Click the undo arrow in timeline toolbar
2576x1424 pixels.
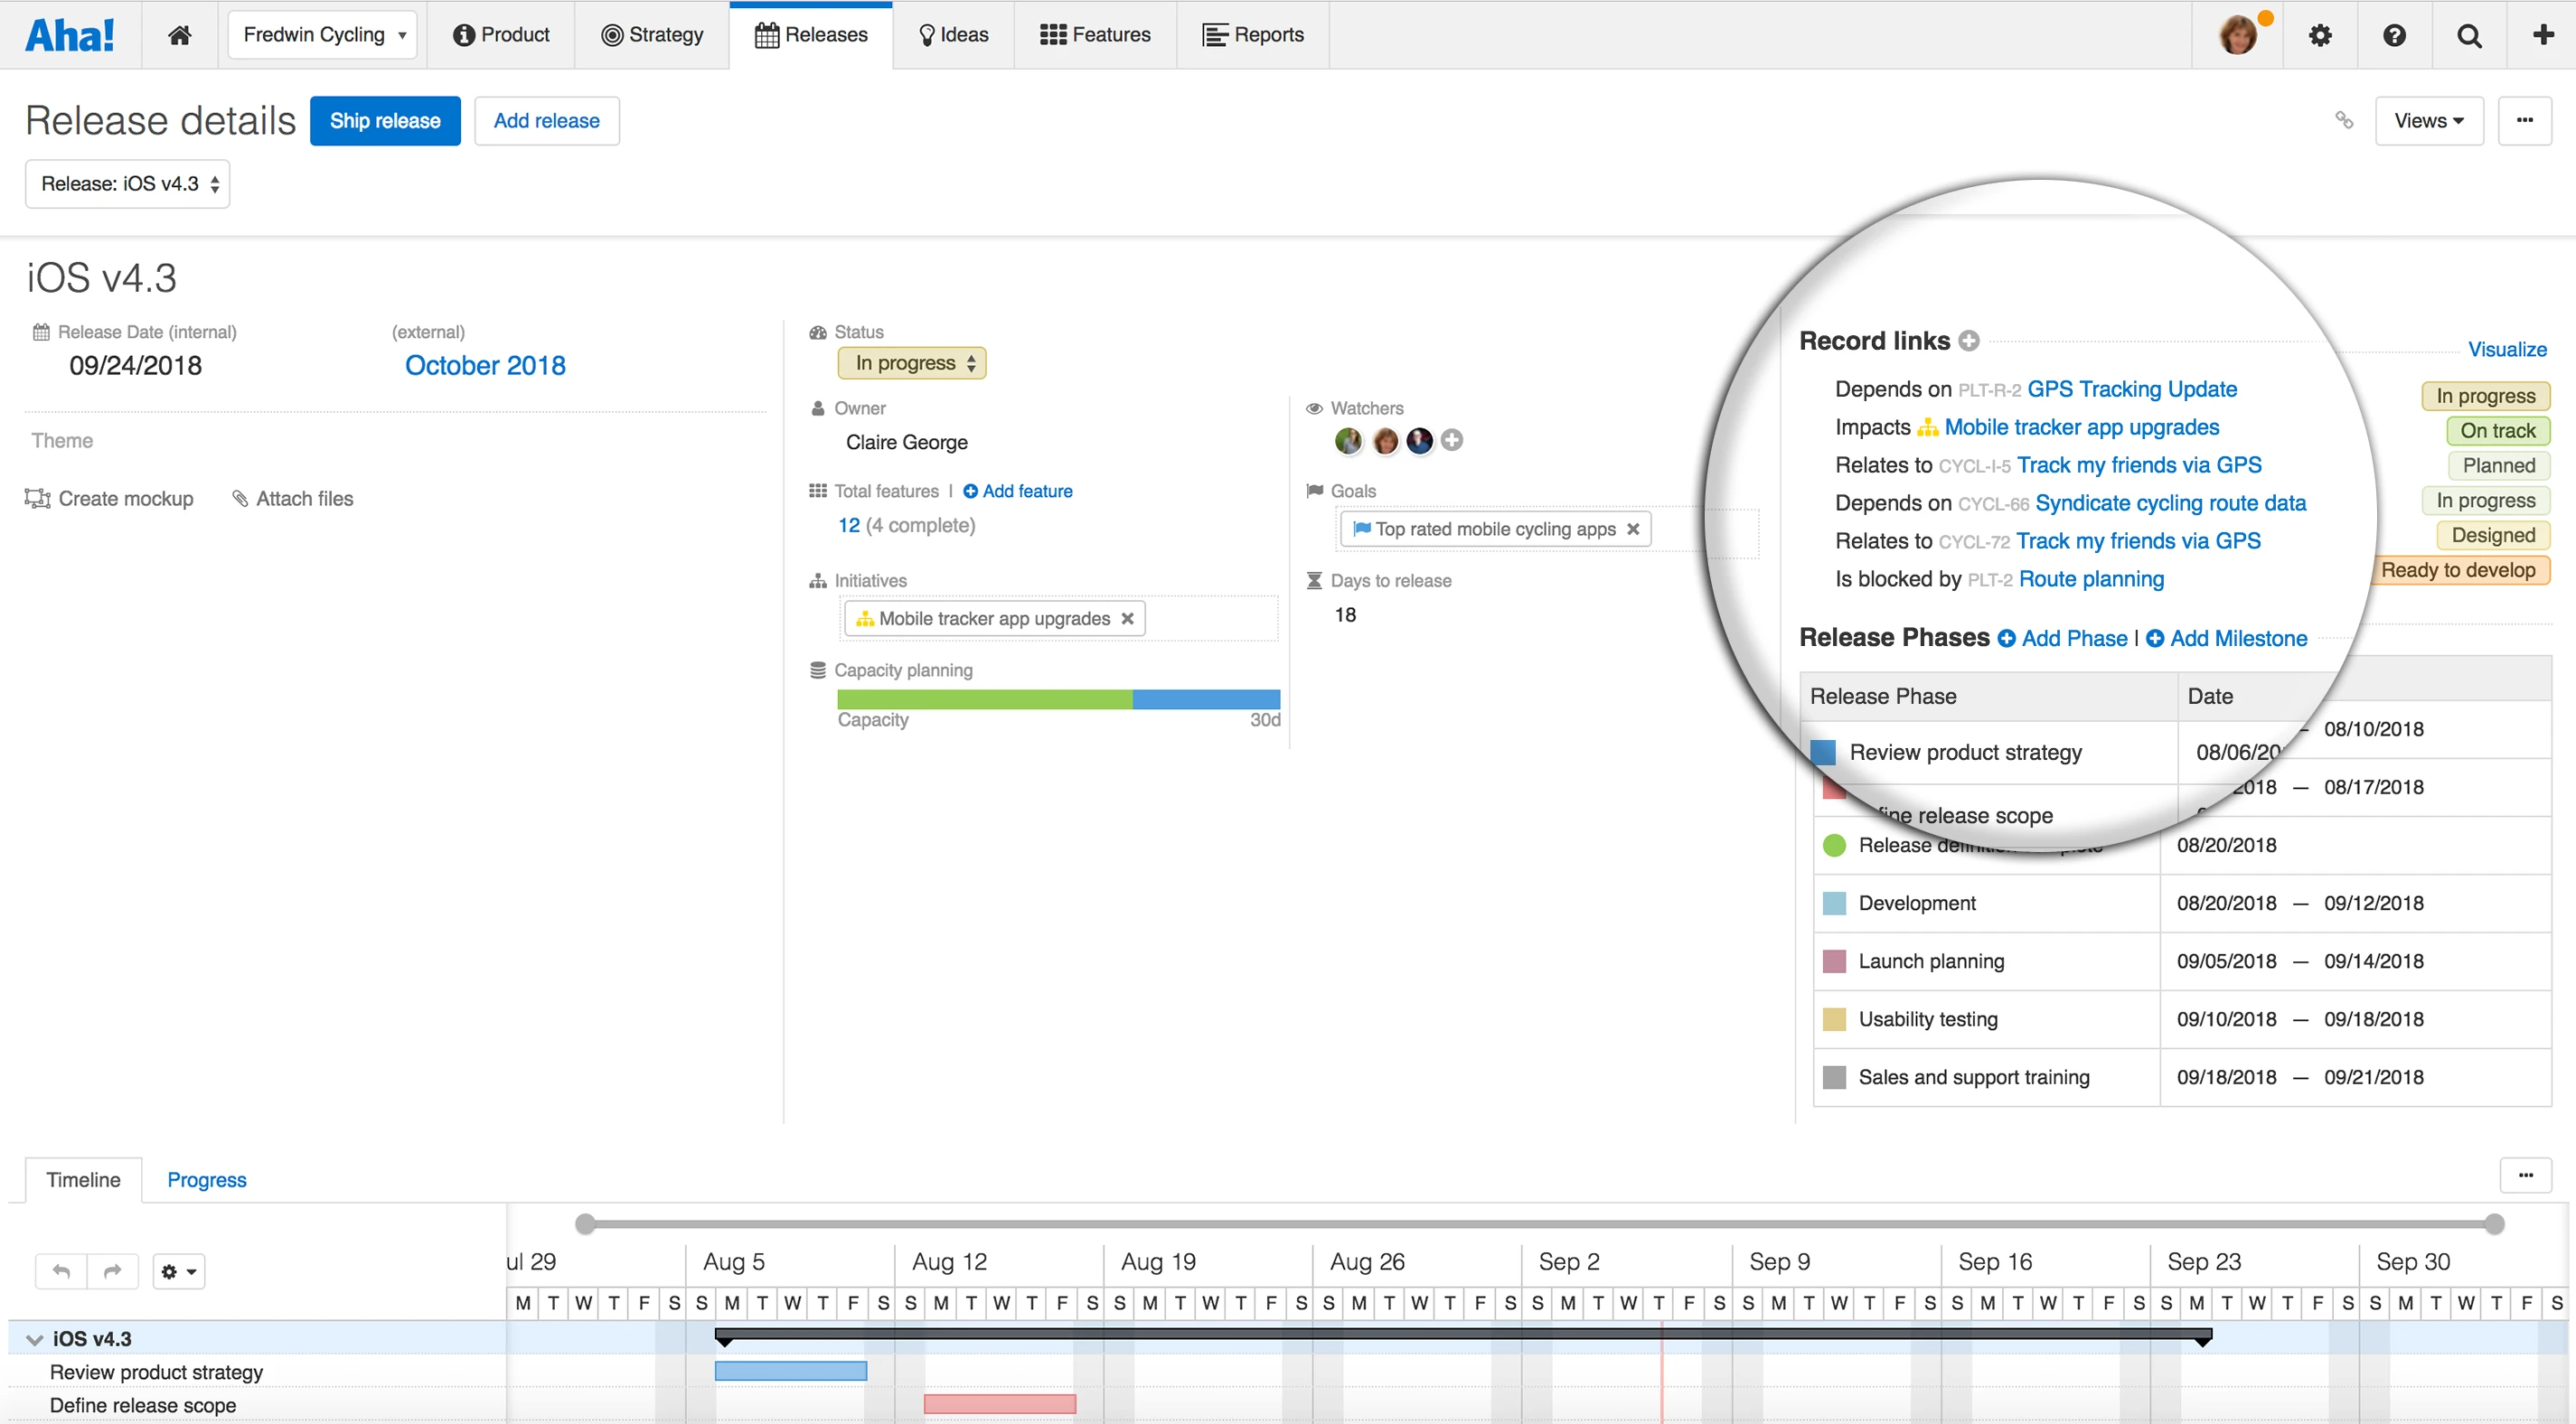pyautogui.click(x=61, y=1271)
